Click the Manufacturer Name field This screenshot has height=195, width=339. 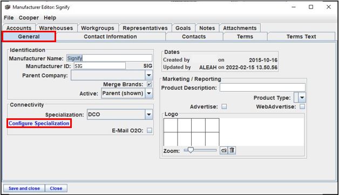point(109,58)
